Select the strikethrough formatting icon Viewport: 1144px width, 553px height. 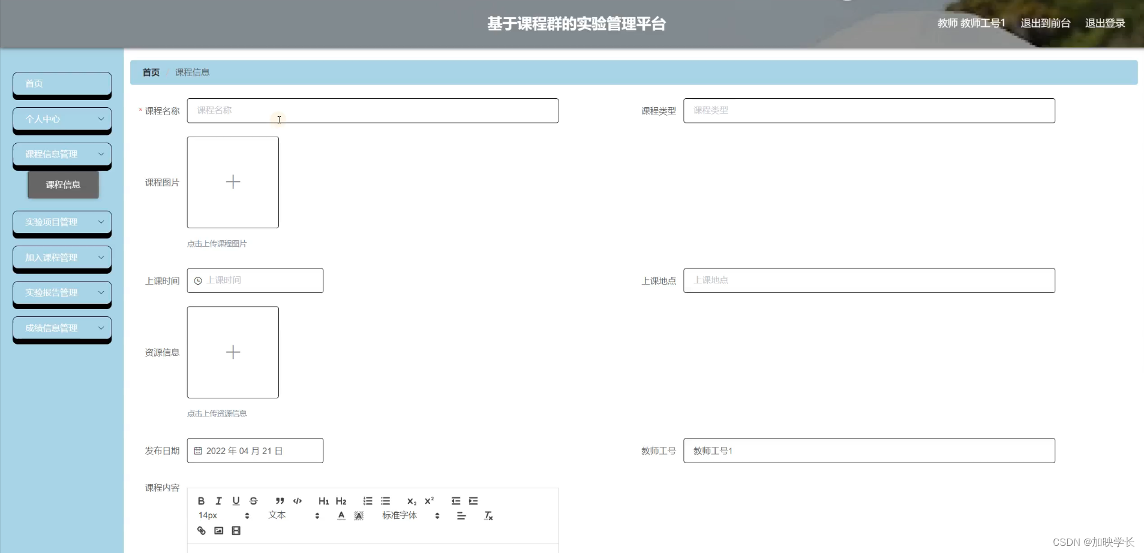tap(253, 501)
